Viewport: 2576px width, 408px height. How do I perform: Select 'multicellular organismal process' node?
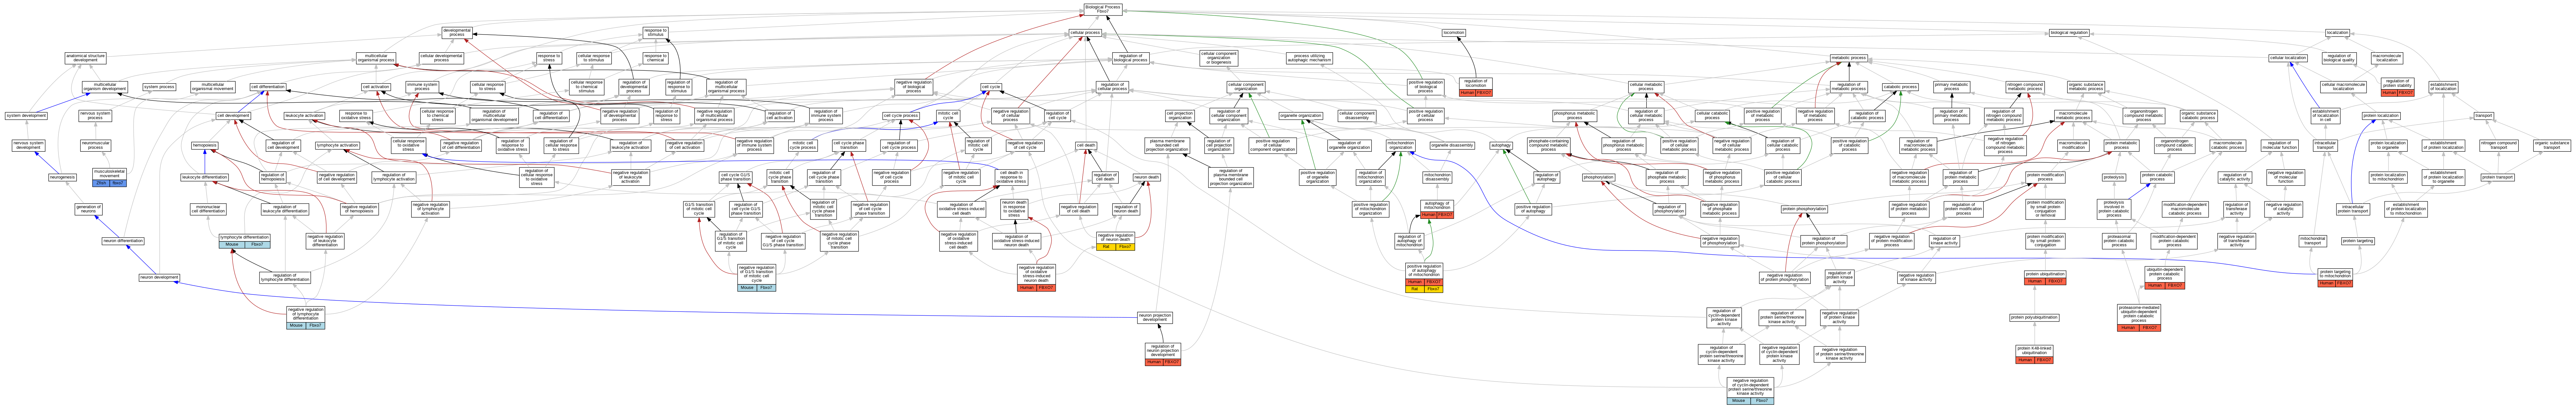pos(376,59)
